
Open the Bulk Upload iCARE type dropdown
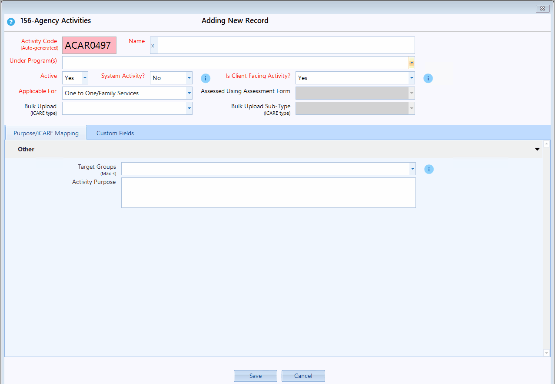tap(189, 108)
